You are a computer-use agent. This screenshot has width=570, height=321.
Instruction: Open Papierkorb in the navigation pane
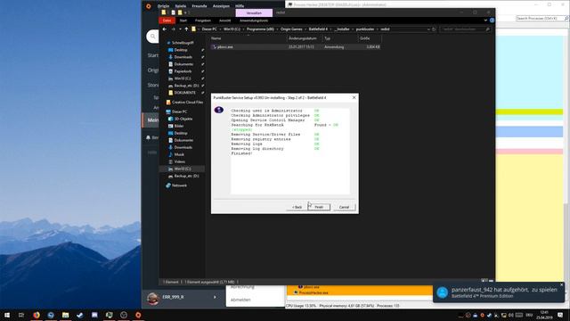pyautogui.click(x=183, y=71)
